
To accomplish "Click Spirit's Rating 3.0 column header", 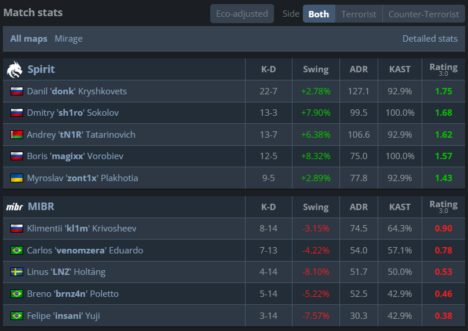I will 443,69.
